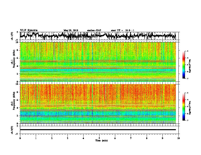Click the "-3" label on ch.2 color bar
The width and height of the screenshot is (201, 155).
[187, 93]
